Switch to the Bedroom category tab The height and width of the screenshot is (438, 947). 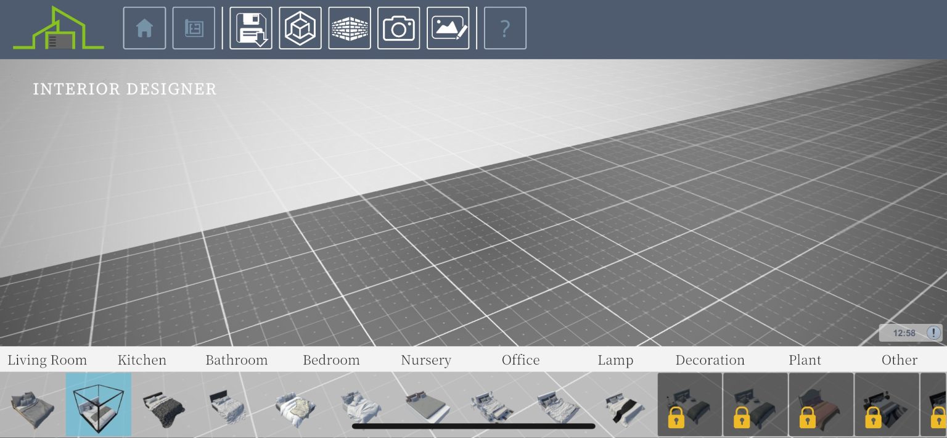click(x=331, y=360)
